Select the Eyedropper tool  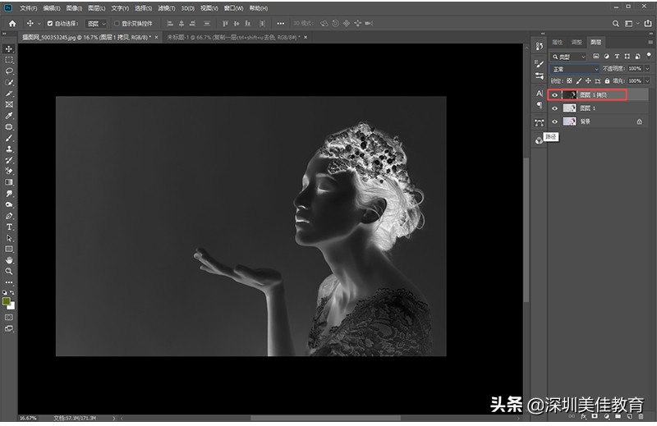pyautogui.click(x=9, y=116)
